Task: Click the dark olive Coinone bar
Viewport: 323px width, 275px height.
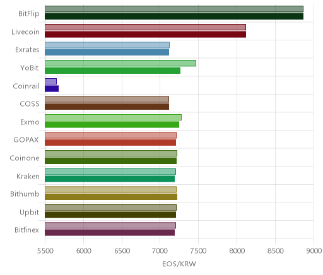Action: pyautogui.click(x=110, y=161)
